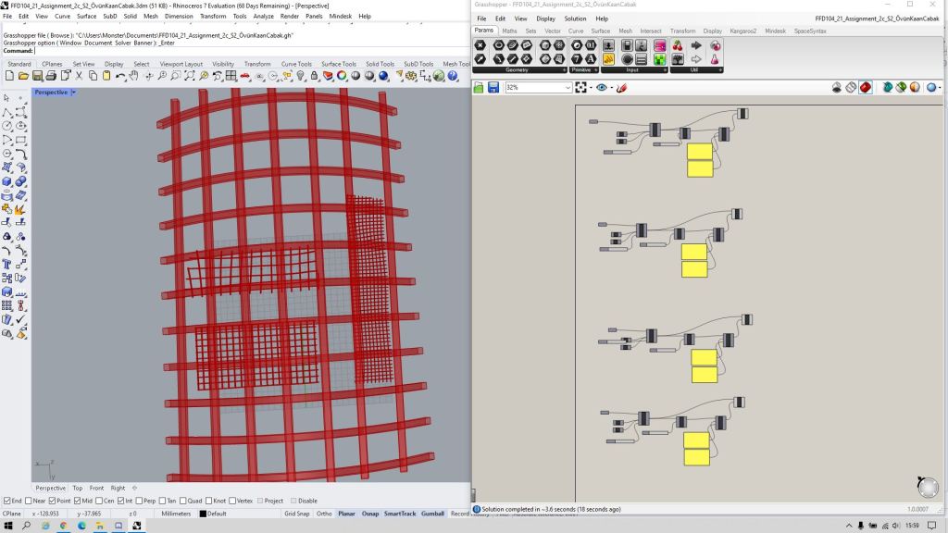Open the Grasshopper save file icon
The width and height of the screenshot is (948, 533).
[493, 87]
